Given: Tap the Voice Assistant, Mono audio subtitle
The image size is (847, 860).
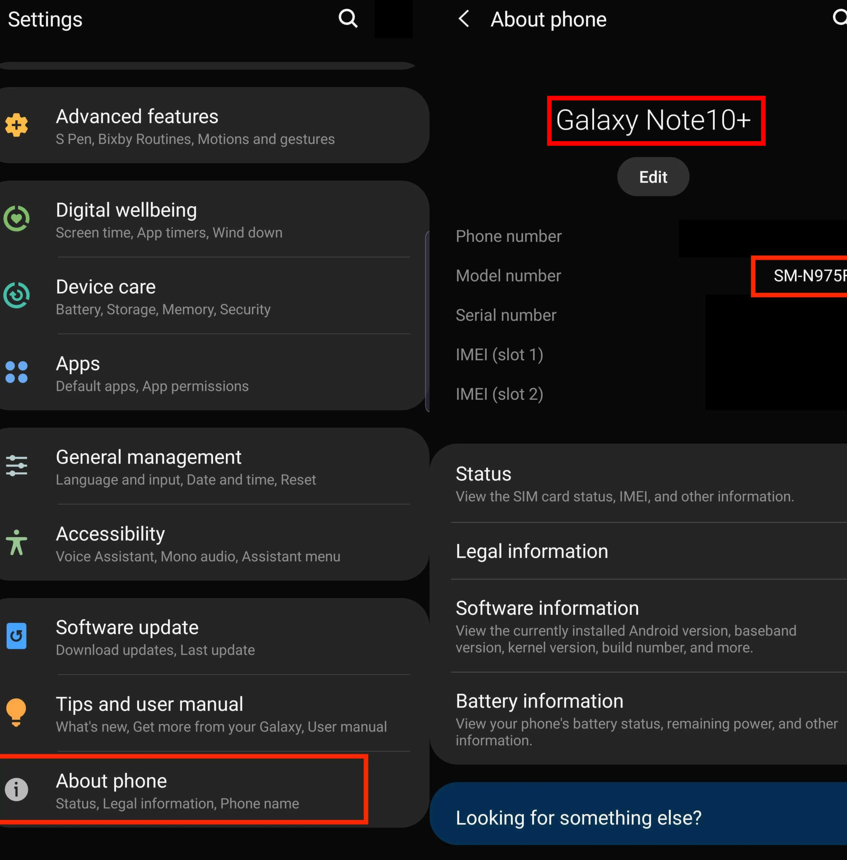Looking at the screenshot, I should (x=198, y=556).
